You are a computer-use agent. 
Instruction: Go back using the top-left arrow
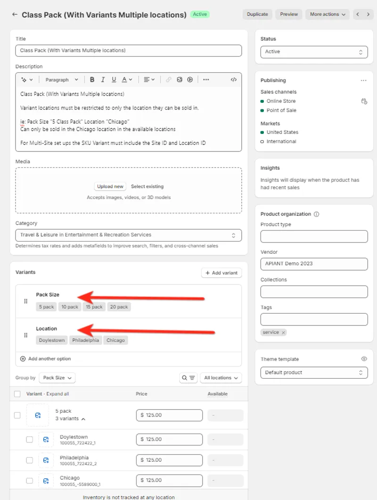coord(15,15)
